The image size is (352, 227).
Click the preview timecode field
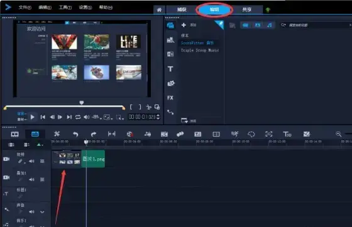[142, 117]
